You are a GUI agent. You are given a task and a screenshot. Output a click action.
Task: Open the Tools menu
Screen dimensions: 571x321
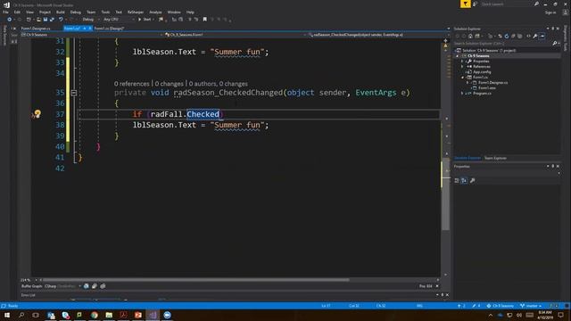coord(105,12)
